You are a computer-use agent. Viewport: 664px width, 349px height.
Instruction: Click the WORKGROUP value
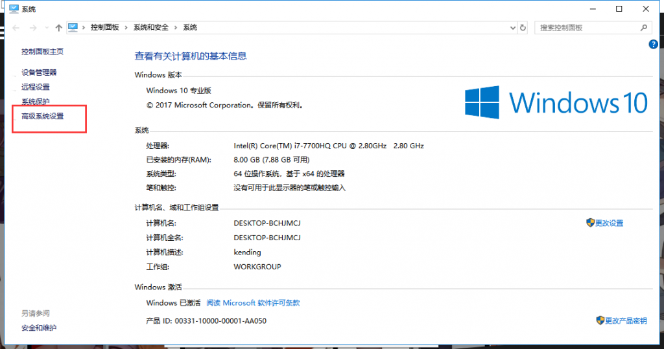tap(257, 267)
